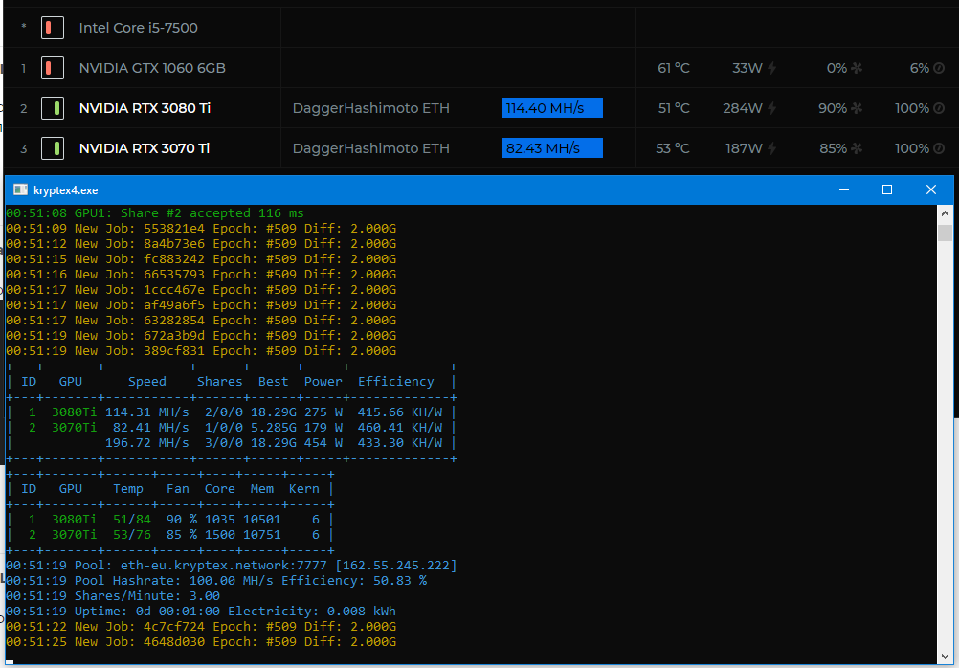This screenshot has width=959, height=668.
Task: Click the 90% fan speed value
Action: tap(833, 108)
